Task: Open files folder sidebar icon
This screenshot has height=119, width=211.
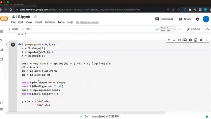Action: [1, 59]
